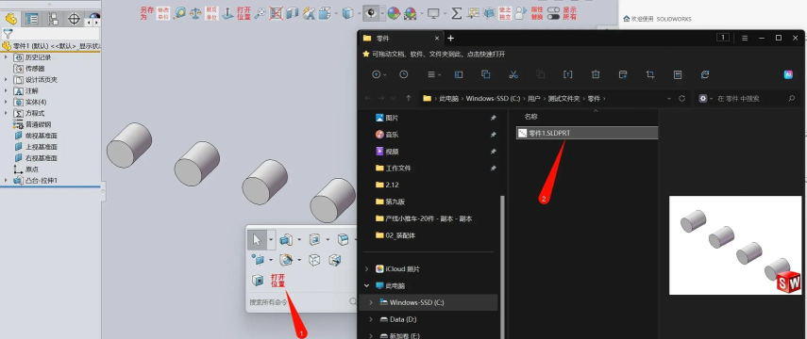Click the 另存为 save-as button in SolidWorks toolbar

146,13
